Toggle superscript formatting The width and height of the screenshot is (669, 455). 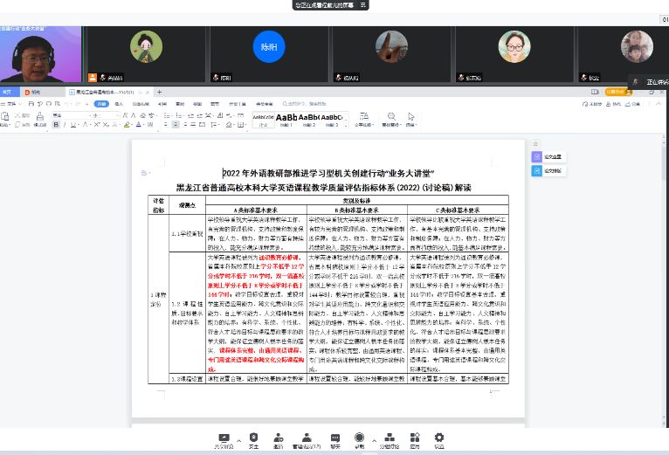pos(97,125)
